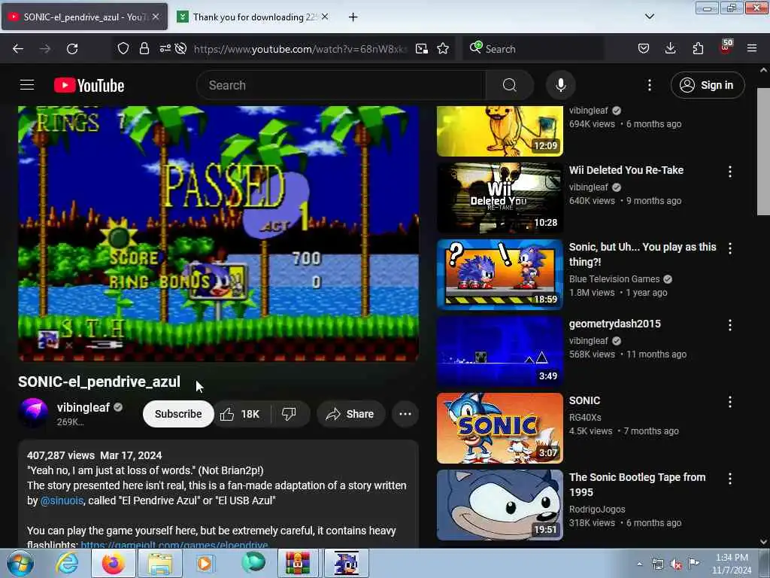Open the Sonic game taskbar icon

click(346, 563)
